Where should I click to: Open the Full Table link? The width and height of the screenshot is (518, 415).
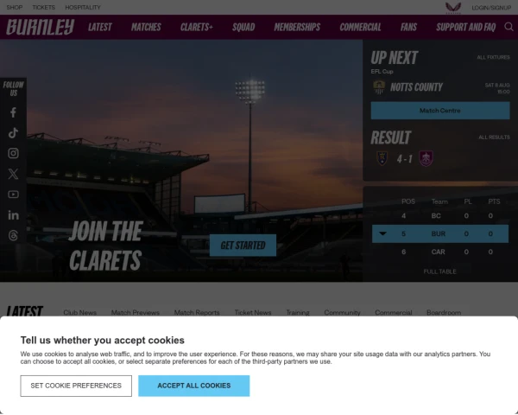point(440,271)
